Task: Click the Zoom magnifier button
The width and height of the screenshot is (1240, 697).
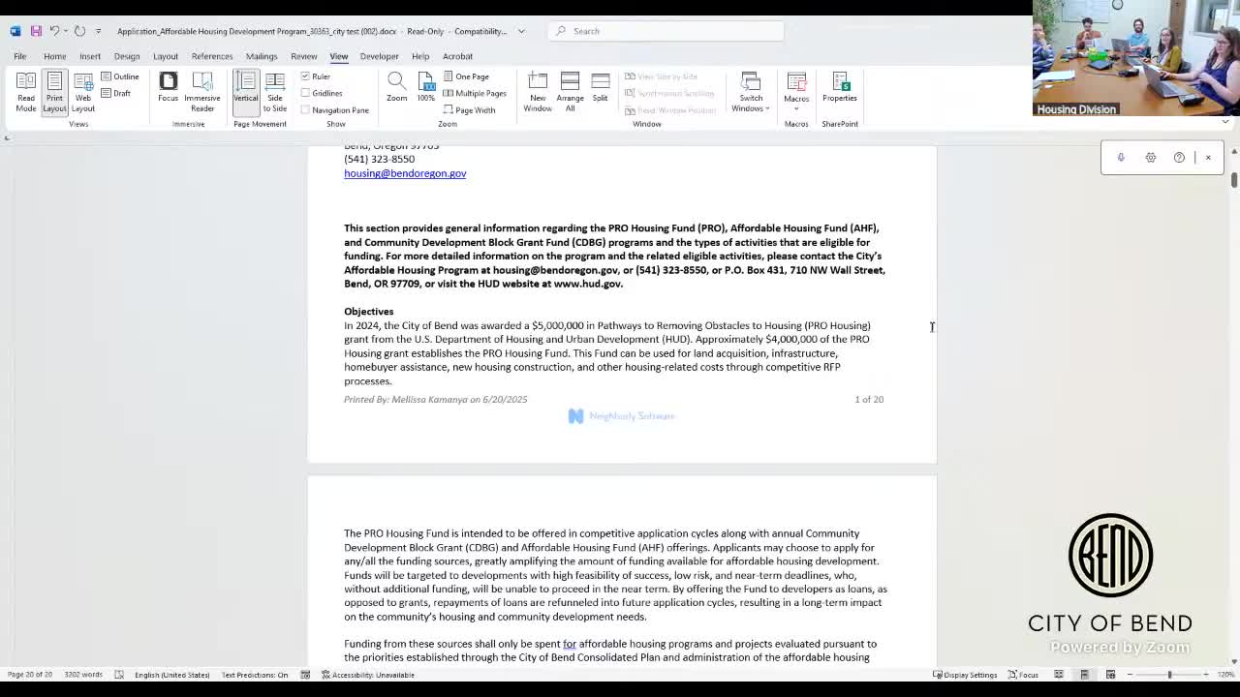Action: pyautogui.click(x=396, y=87)
